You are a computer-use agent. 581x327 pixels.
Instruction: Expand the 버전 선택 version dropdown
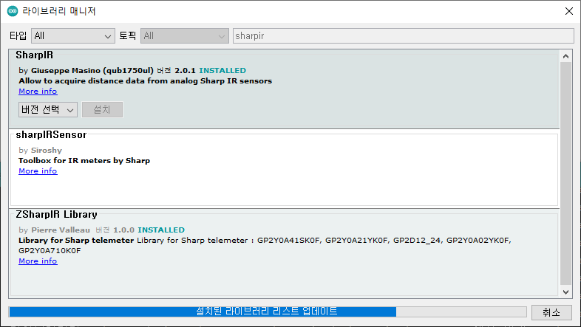pos(48,109)
